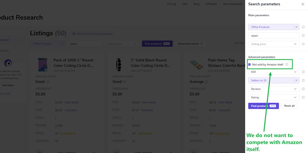This screenshot has height=153, width=308.
Task: View fee detail for $4.12 fees
Action: [225, 102]
